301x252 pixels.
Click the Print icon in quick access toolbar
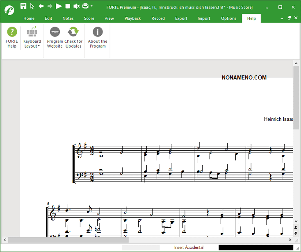point(85,6)
